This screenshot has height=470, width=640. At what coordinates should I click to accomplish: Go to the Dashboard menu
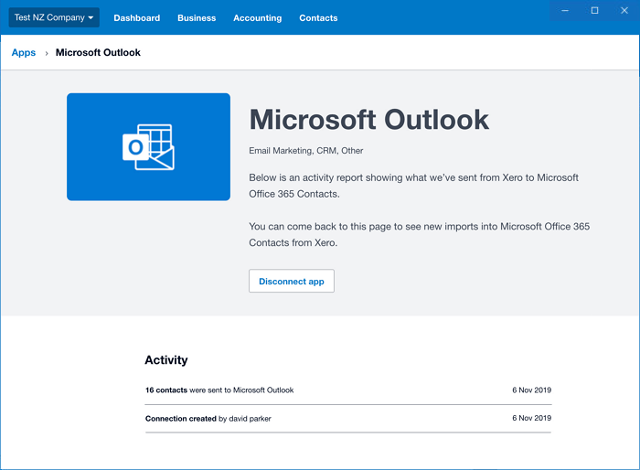click(137, 18)
